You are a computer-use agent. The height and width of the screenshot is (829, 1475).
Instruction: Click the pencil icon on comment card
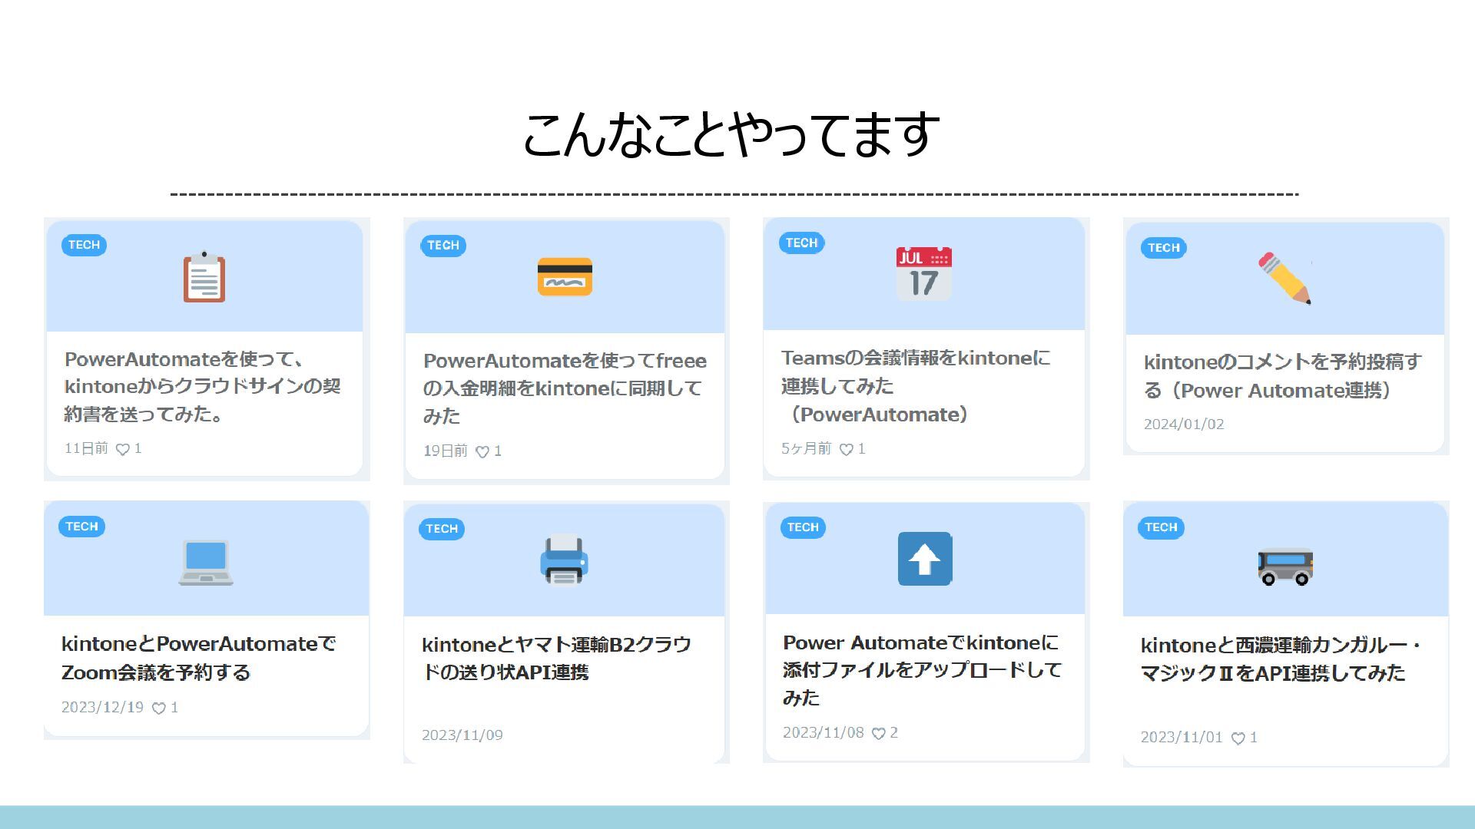point(1284,278)
